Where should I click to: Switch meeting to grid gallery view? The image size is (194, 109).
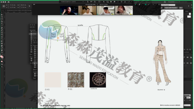(148, 5)
